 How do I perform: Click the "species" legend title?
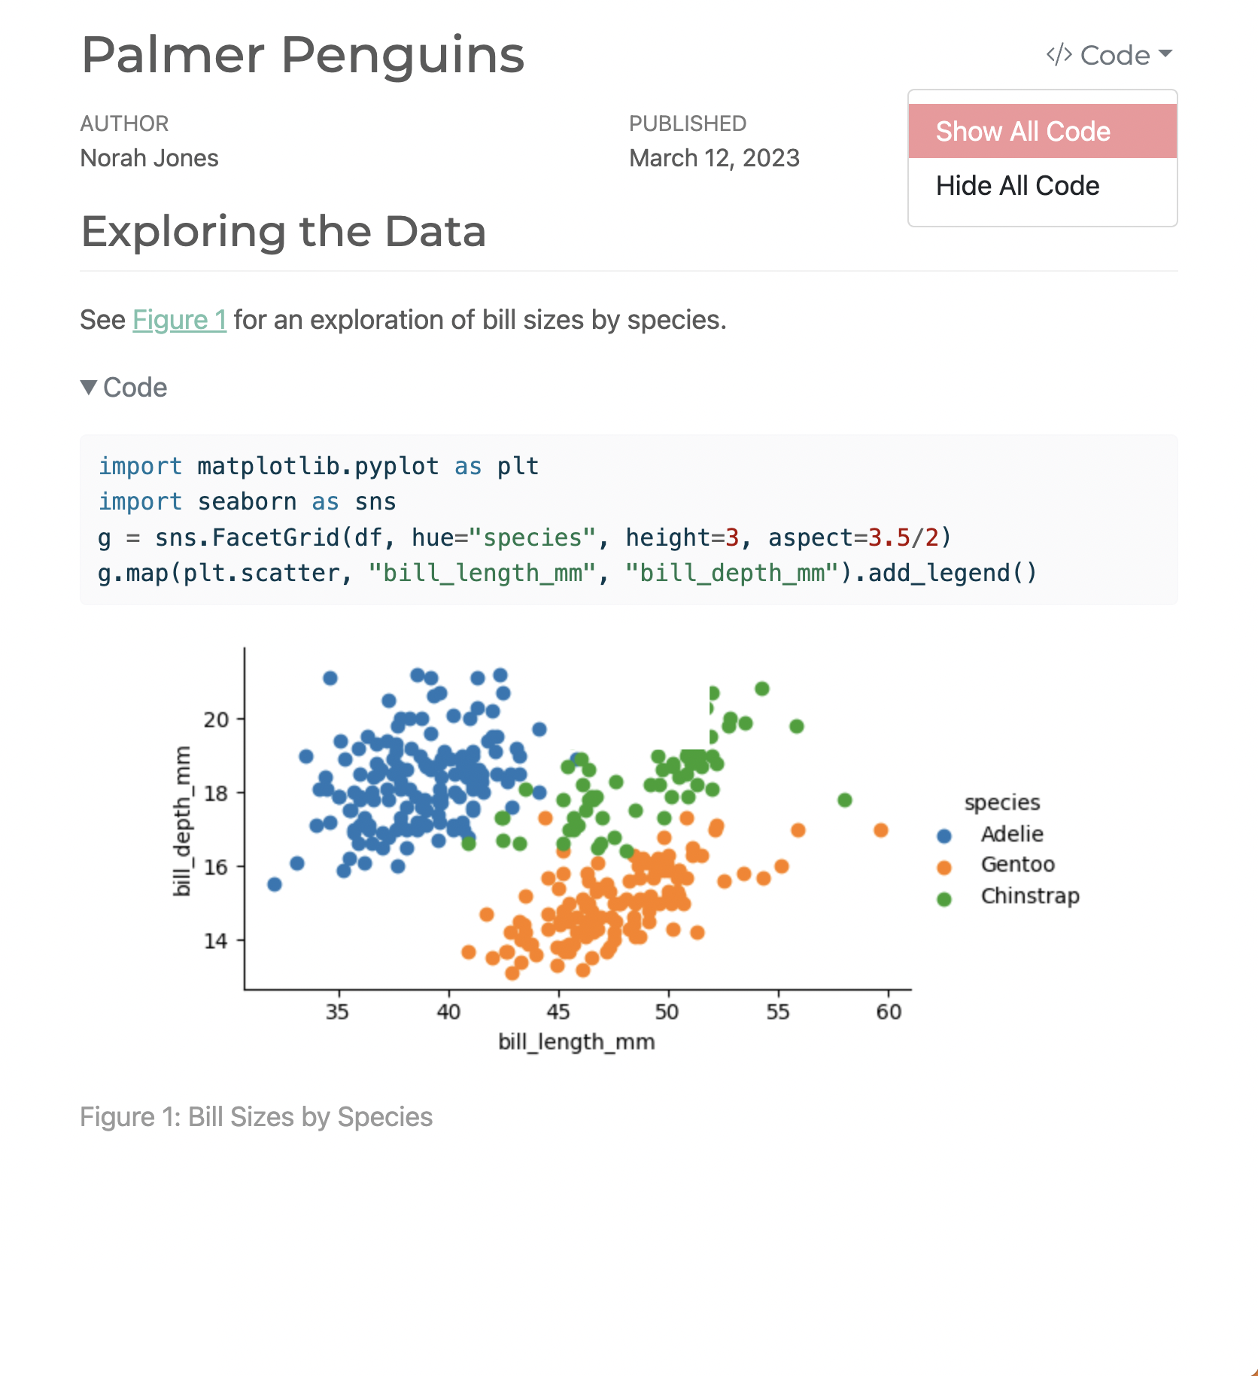tap(1002, 802)
